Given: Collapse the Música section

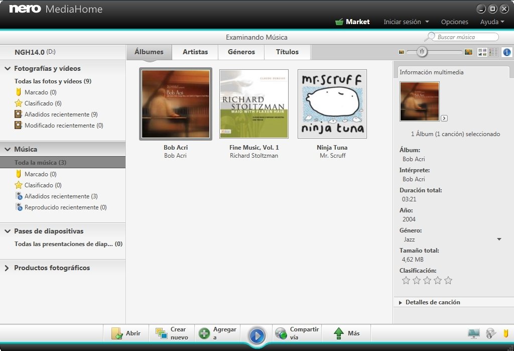Looking at the screenshot, I should pyautogui.click(x=7, y=149).
